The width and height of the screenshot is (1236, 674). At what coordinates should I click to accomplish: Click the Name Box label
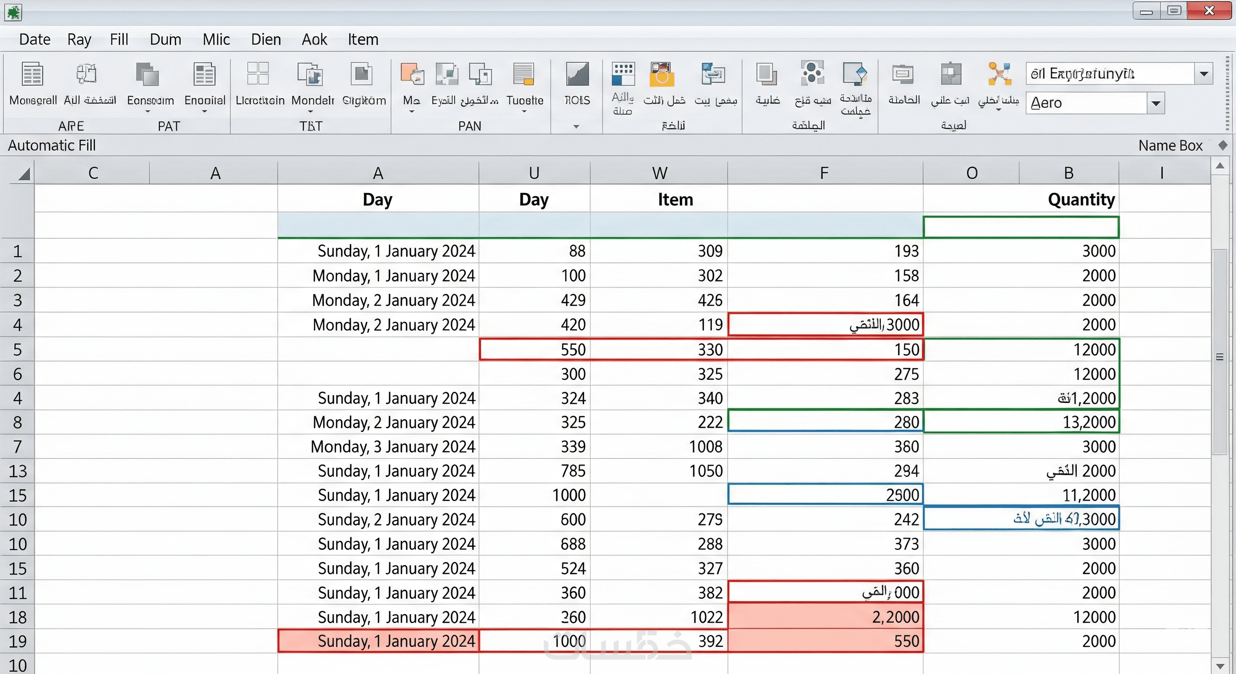pos(1170,145)
